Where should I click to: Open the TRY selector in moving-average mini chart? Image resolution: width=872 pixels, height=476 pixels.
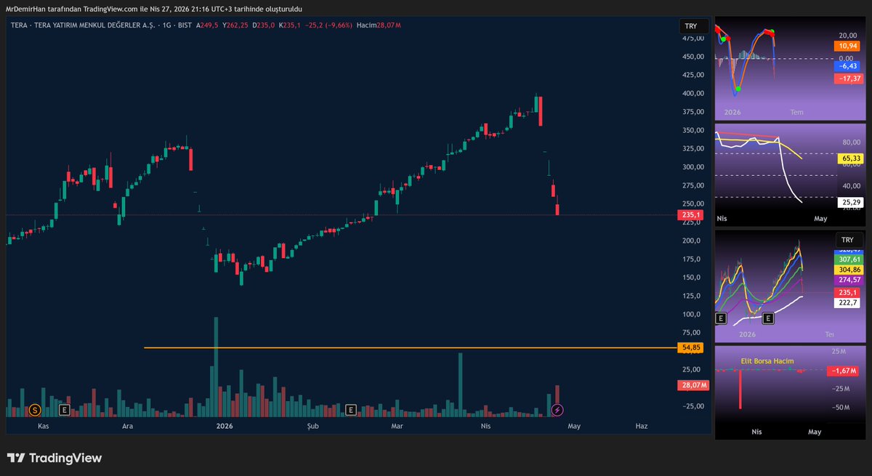pos(847,240)
